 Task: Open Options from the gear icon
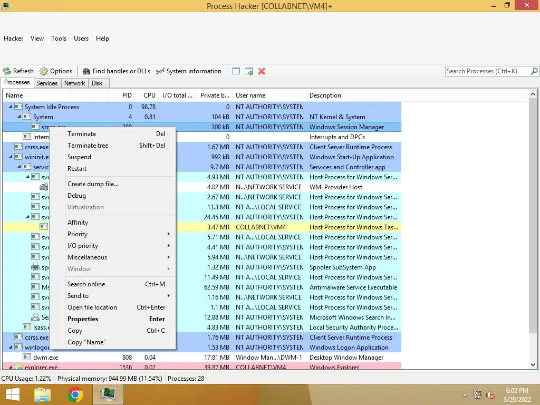tap(44, 71)
